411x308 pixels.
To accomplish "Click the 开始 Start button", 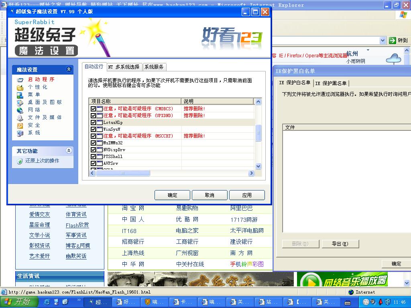I will coord(19,302).
